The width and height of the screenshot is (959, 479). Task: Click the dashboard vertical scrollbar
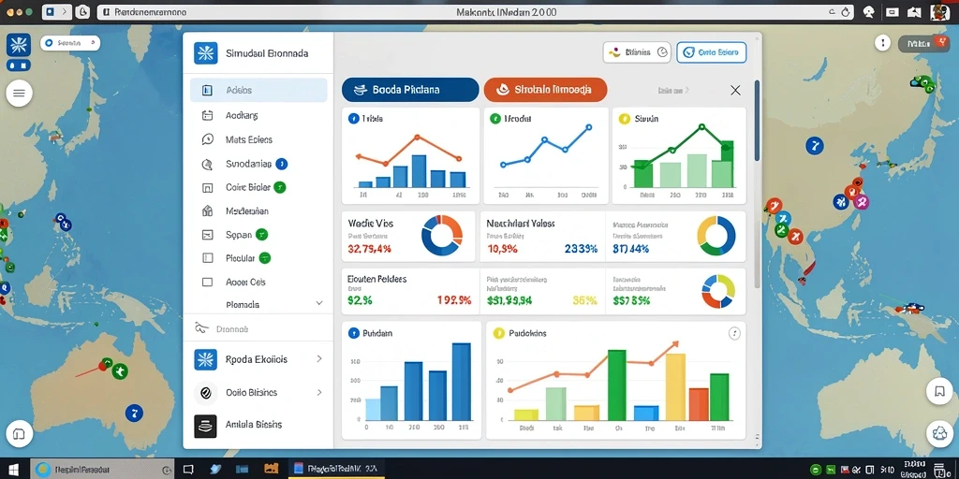[x=757, y=121]
